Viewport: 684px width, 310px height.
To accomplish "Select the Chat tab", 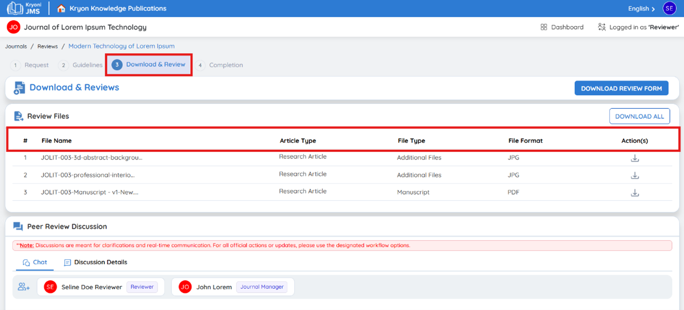I will tap(35, 263).
